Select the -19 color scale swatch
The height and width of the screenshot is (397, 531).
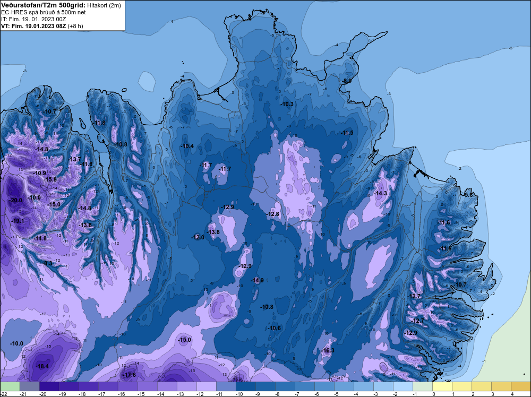click(x=68, y=386)
